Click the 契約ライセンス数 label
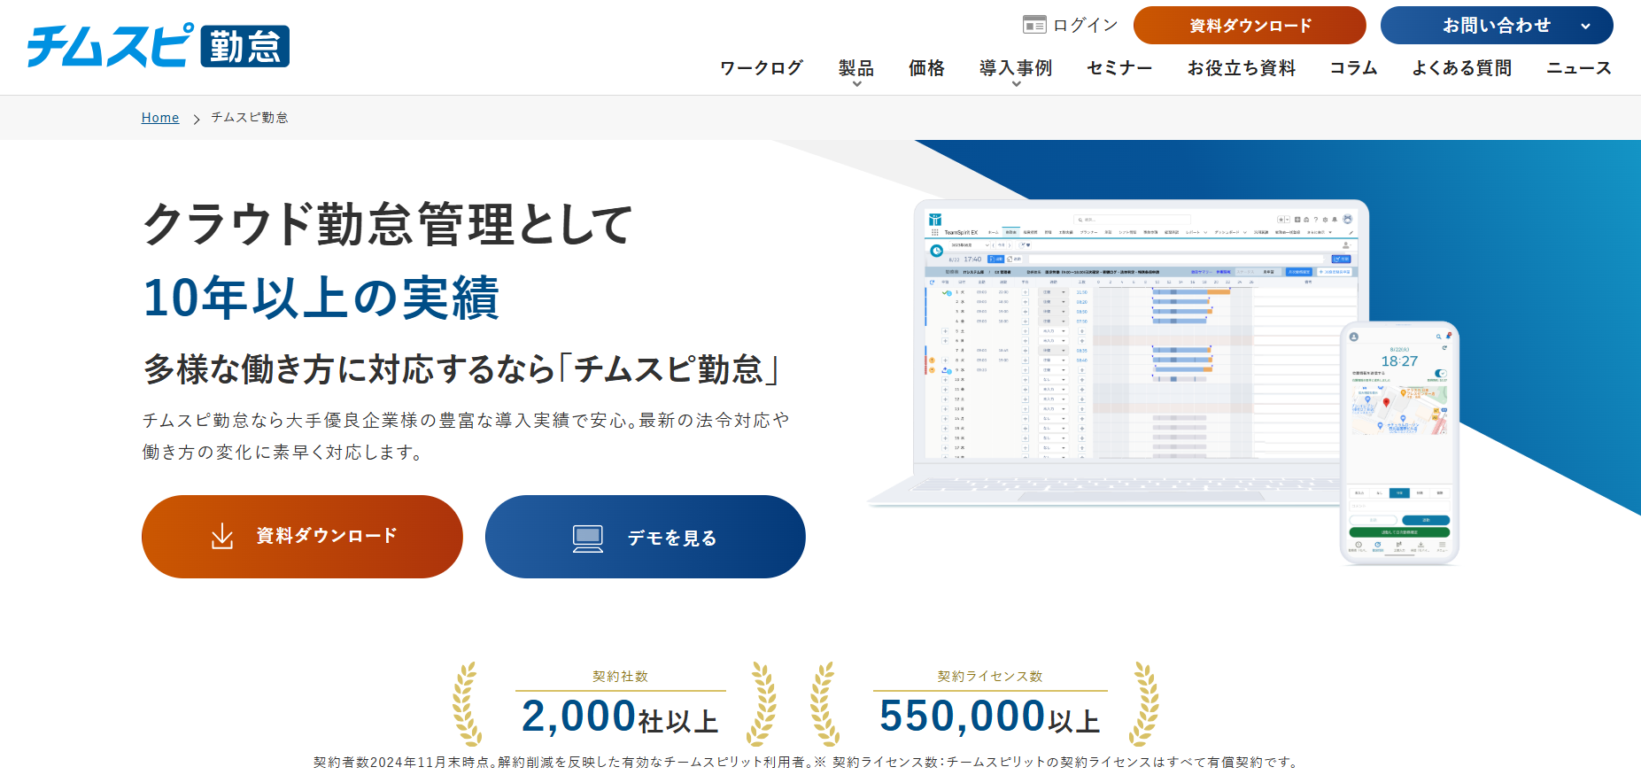 [x=990, y=676]
